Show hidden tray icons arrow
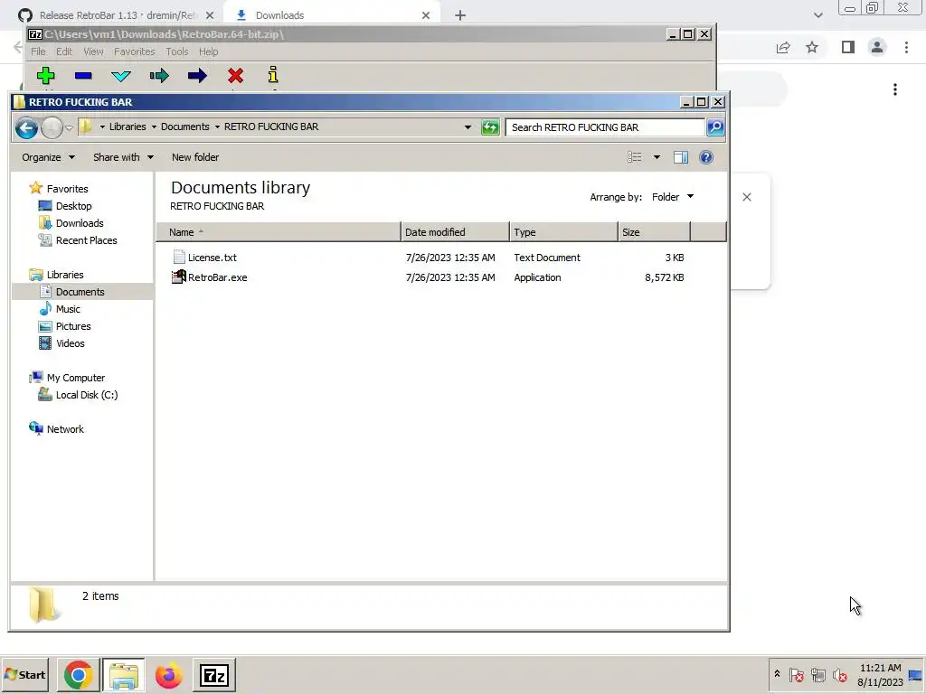This screenshot has width=926, height=694. (777, 674)
